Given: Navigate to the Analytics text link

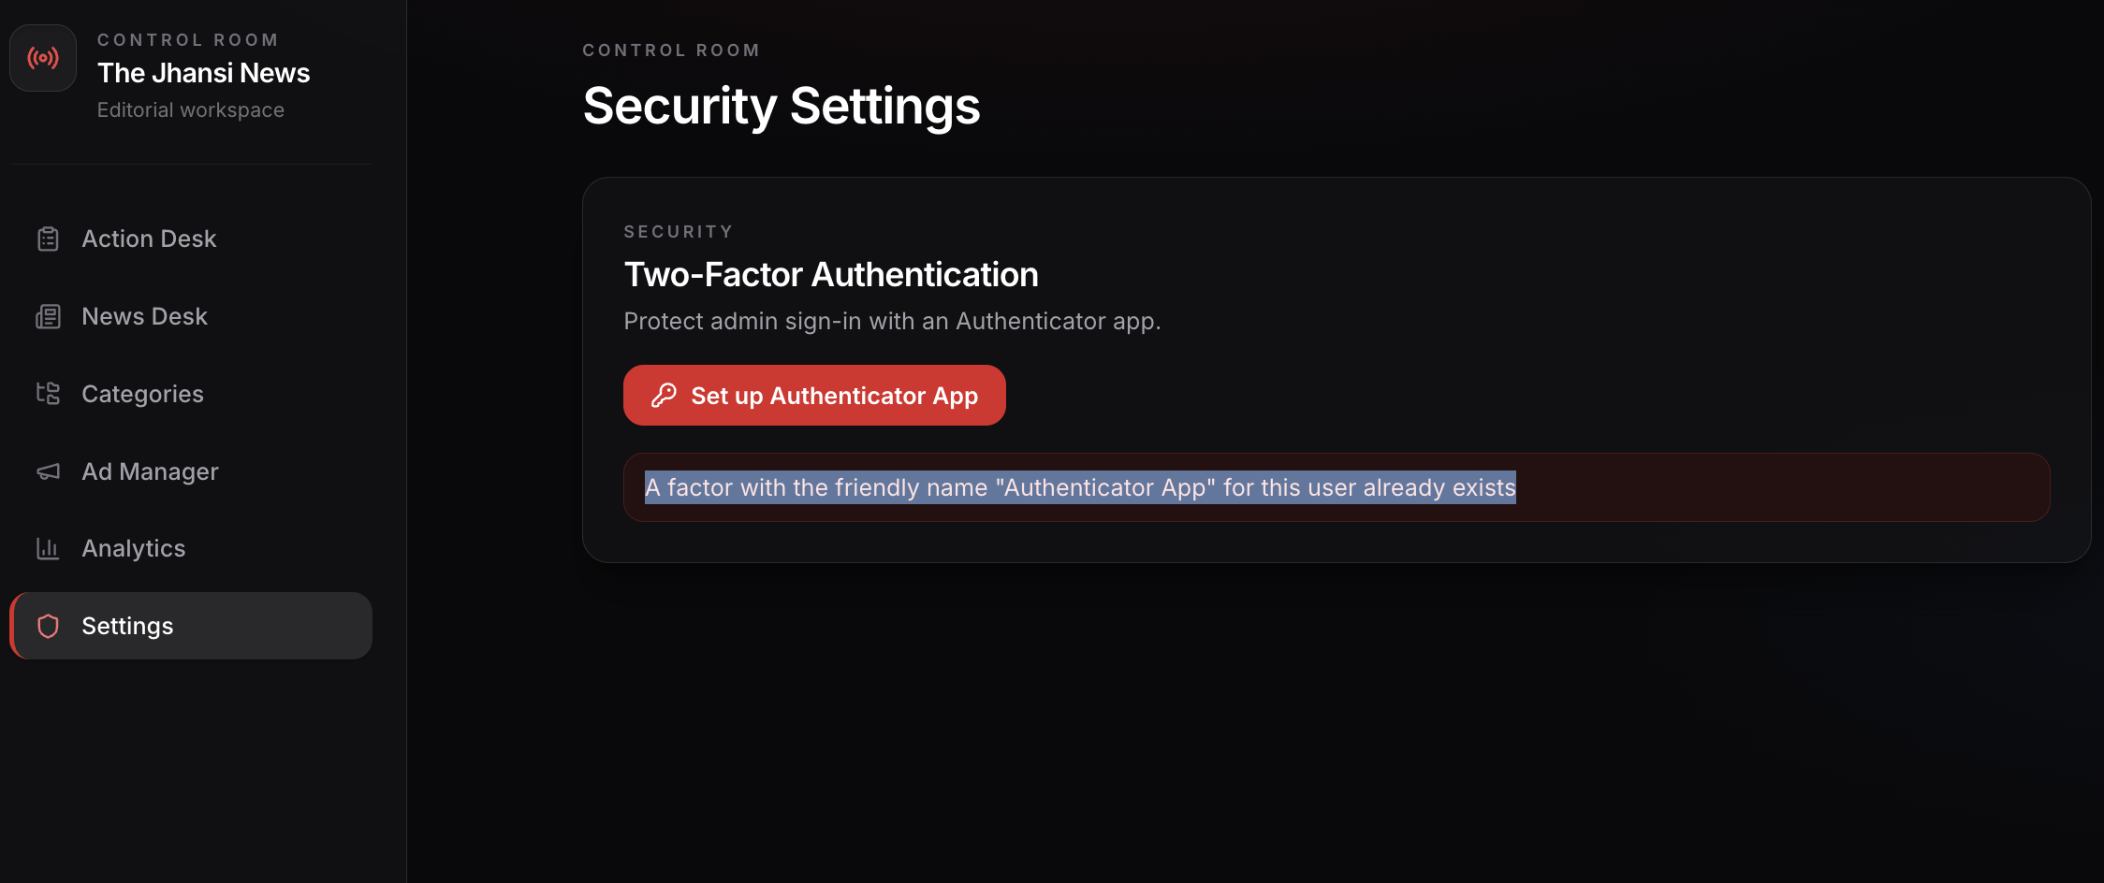Looking at the screenshot, I should [x=133, y=549].
